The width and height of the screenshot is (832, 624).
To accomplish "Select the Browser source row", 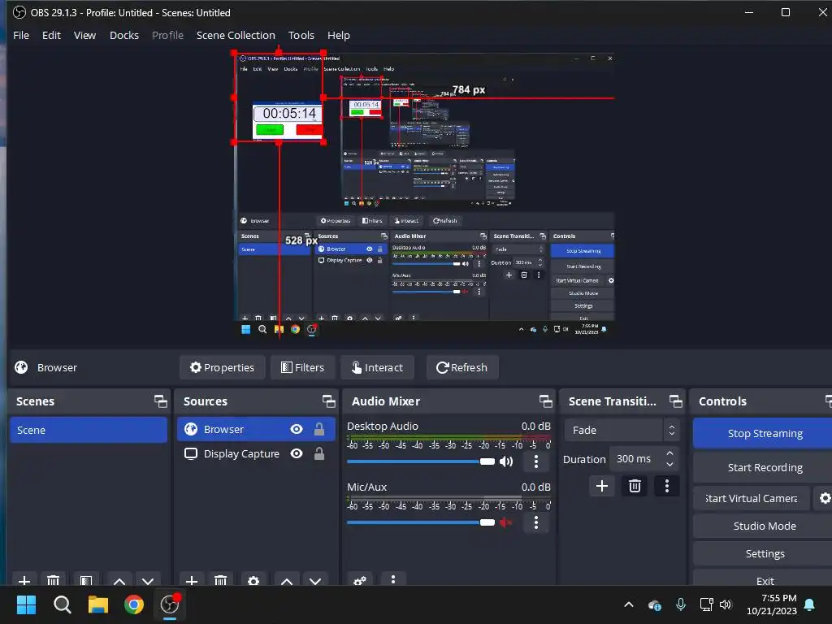I will tap(256, 429).
